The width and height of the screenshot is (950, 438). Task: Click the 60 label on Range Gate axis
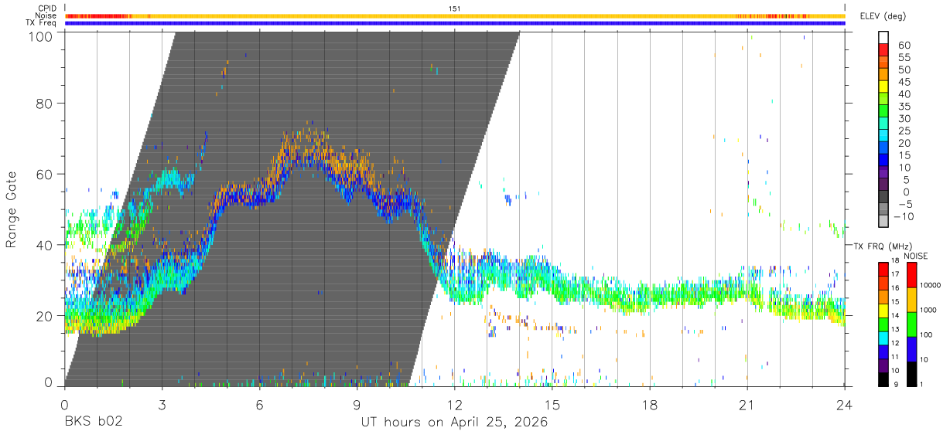tap(44, 174)
